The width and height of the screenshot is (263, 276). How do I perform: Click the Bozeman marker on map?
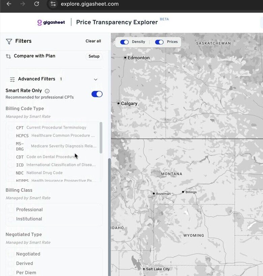[x=154, y=194]
